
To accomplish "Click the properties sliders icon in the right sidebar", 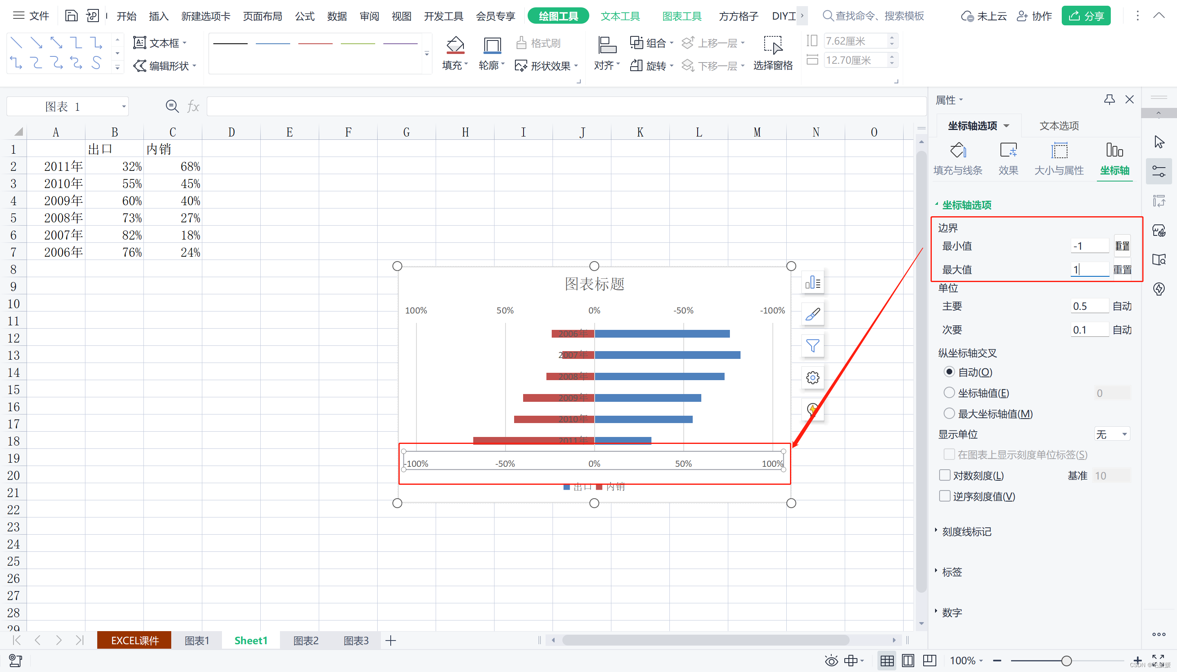I will 1159,171.
